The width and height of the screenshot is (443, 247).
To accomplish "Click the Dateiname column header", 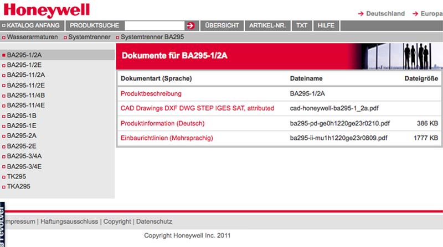I will (306, 78).
